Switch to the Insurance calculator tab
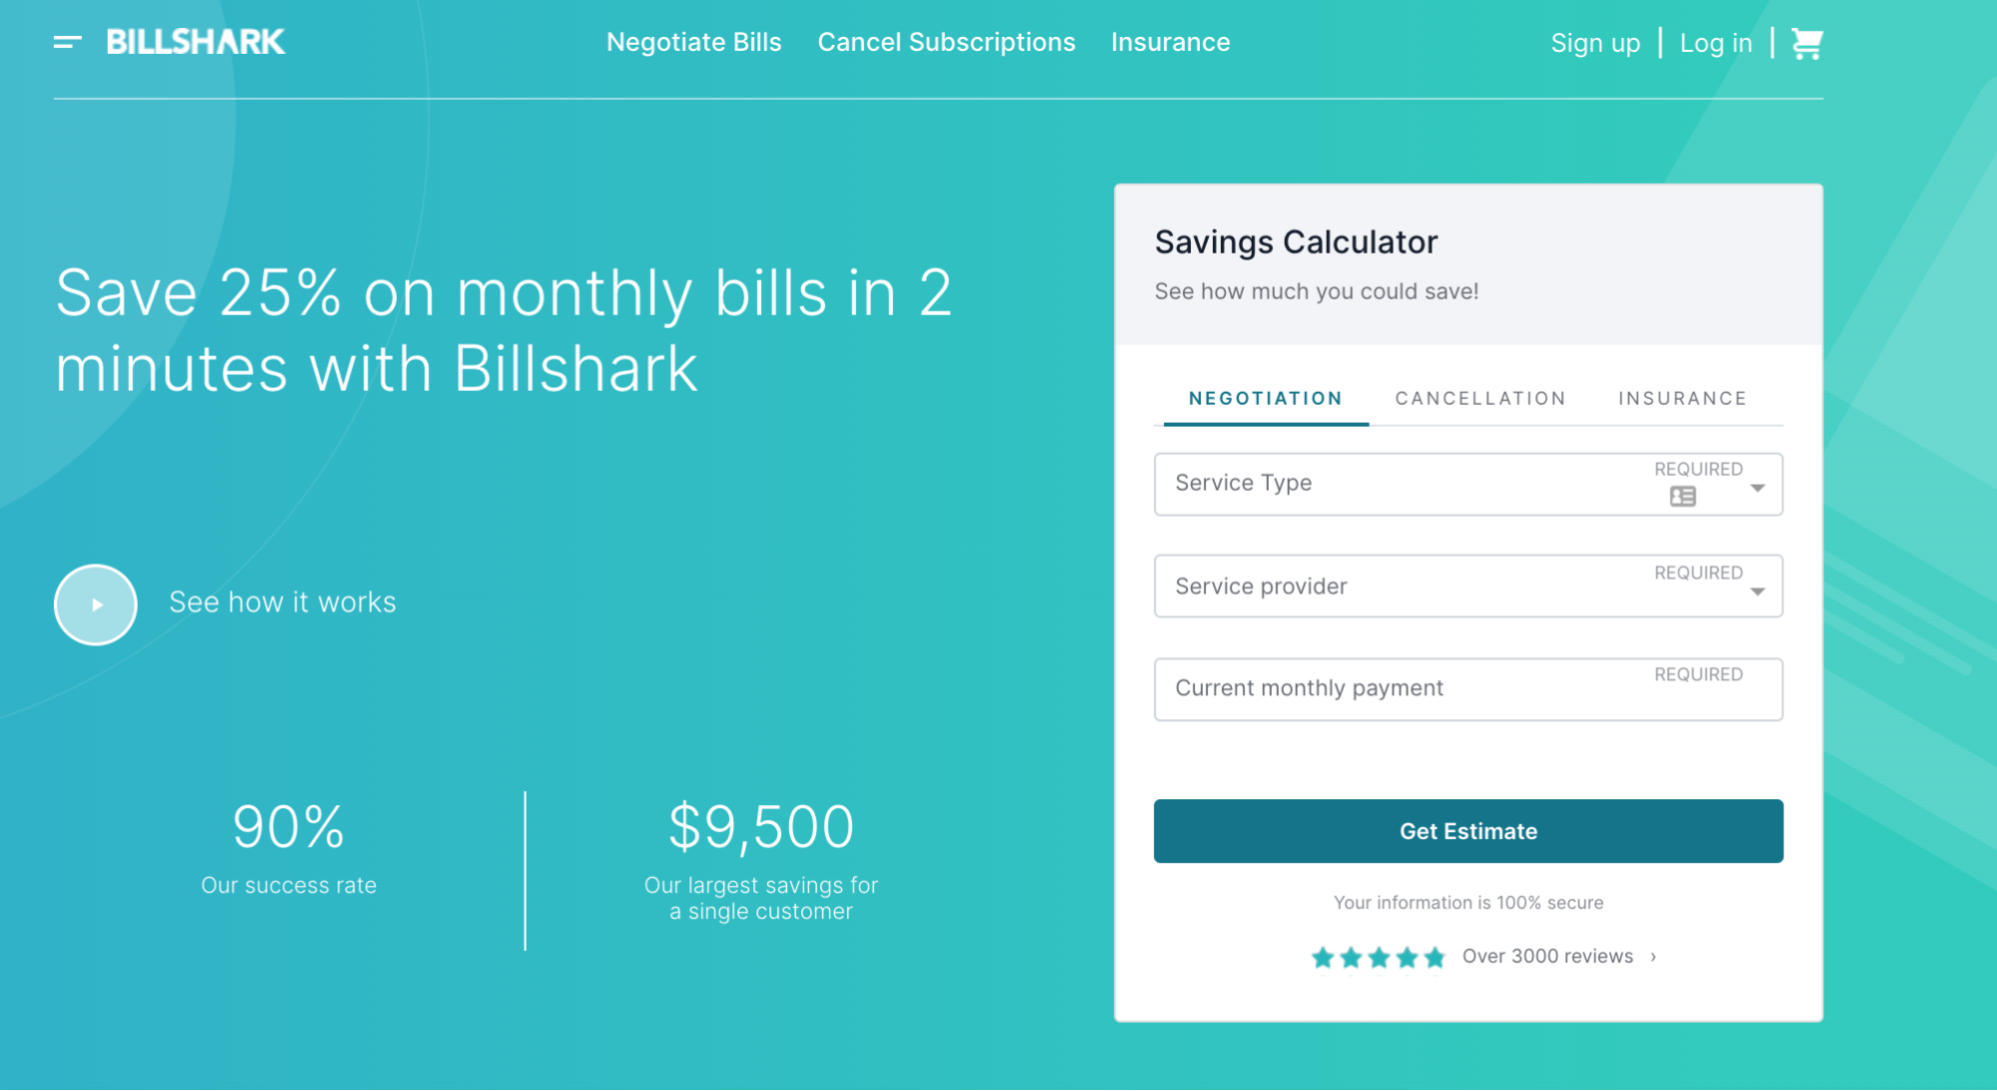This screenshot has height=1091, width=1997. point(1682,399)
